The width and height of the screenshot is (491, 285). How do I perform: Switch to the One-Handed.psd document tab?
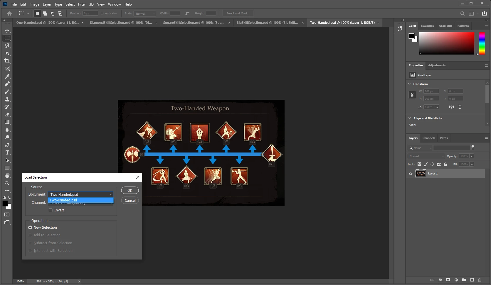[48, 23]
